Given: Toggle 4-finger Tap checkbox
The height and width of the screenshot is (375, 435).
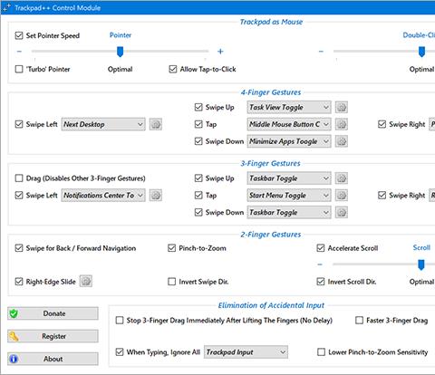Looking at the screenshot, I should (198, 124).
